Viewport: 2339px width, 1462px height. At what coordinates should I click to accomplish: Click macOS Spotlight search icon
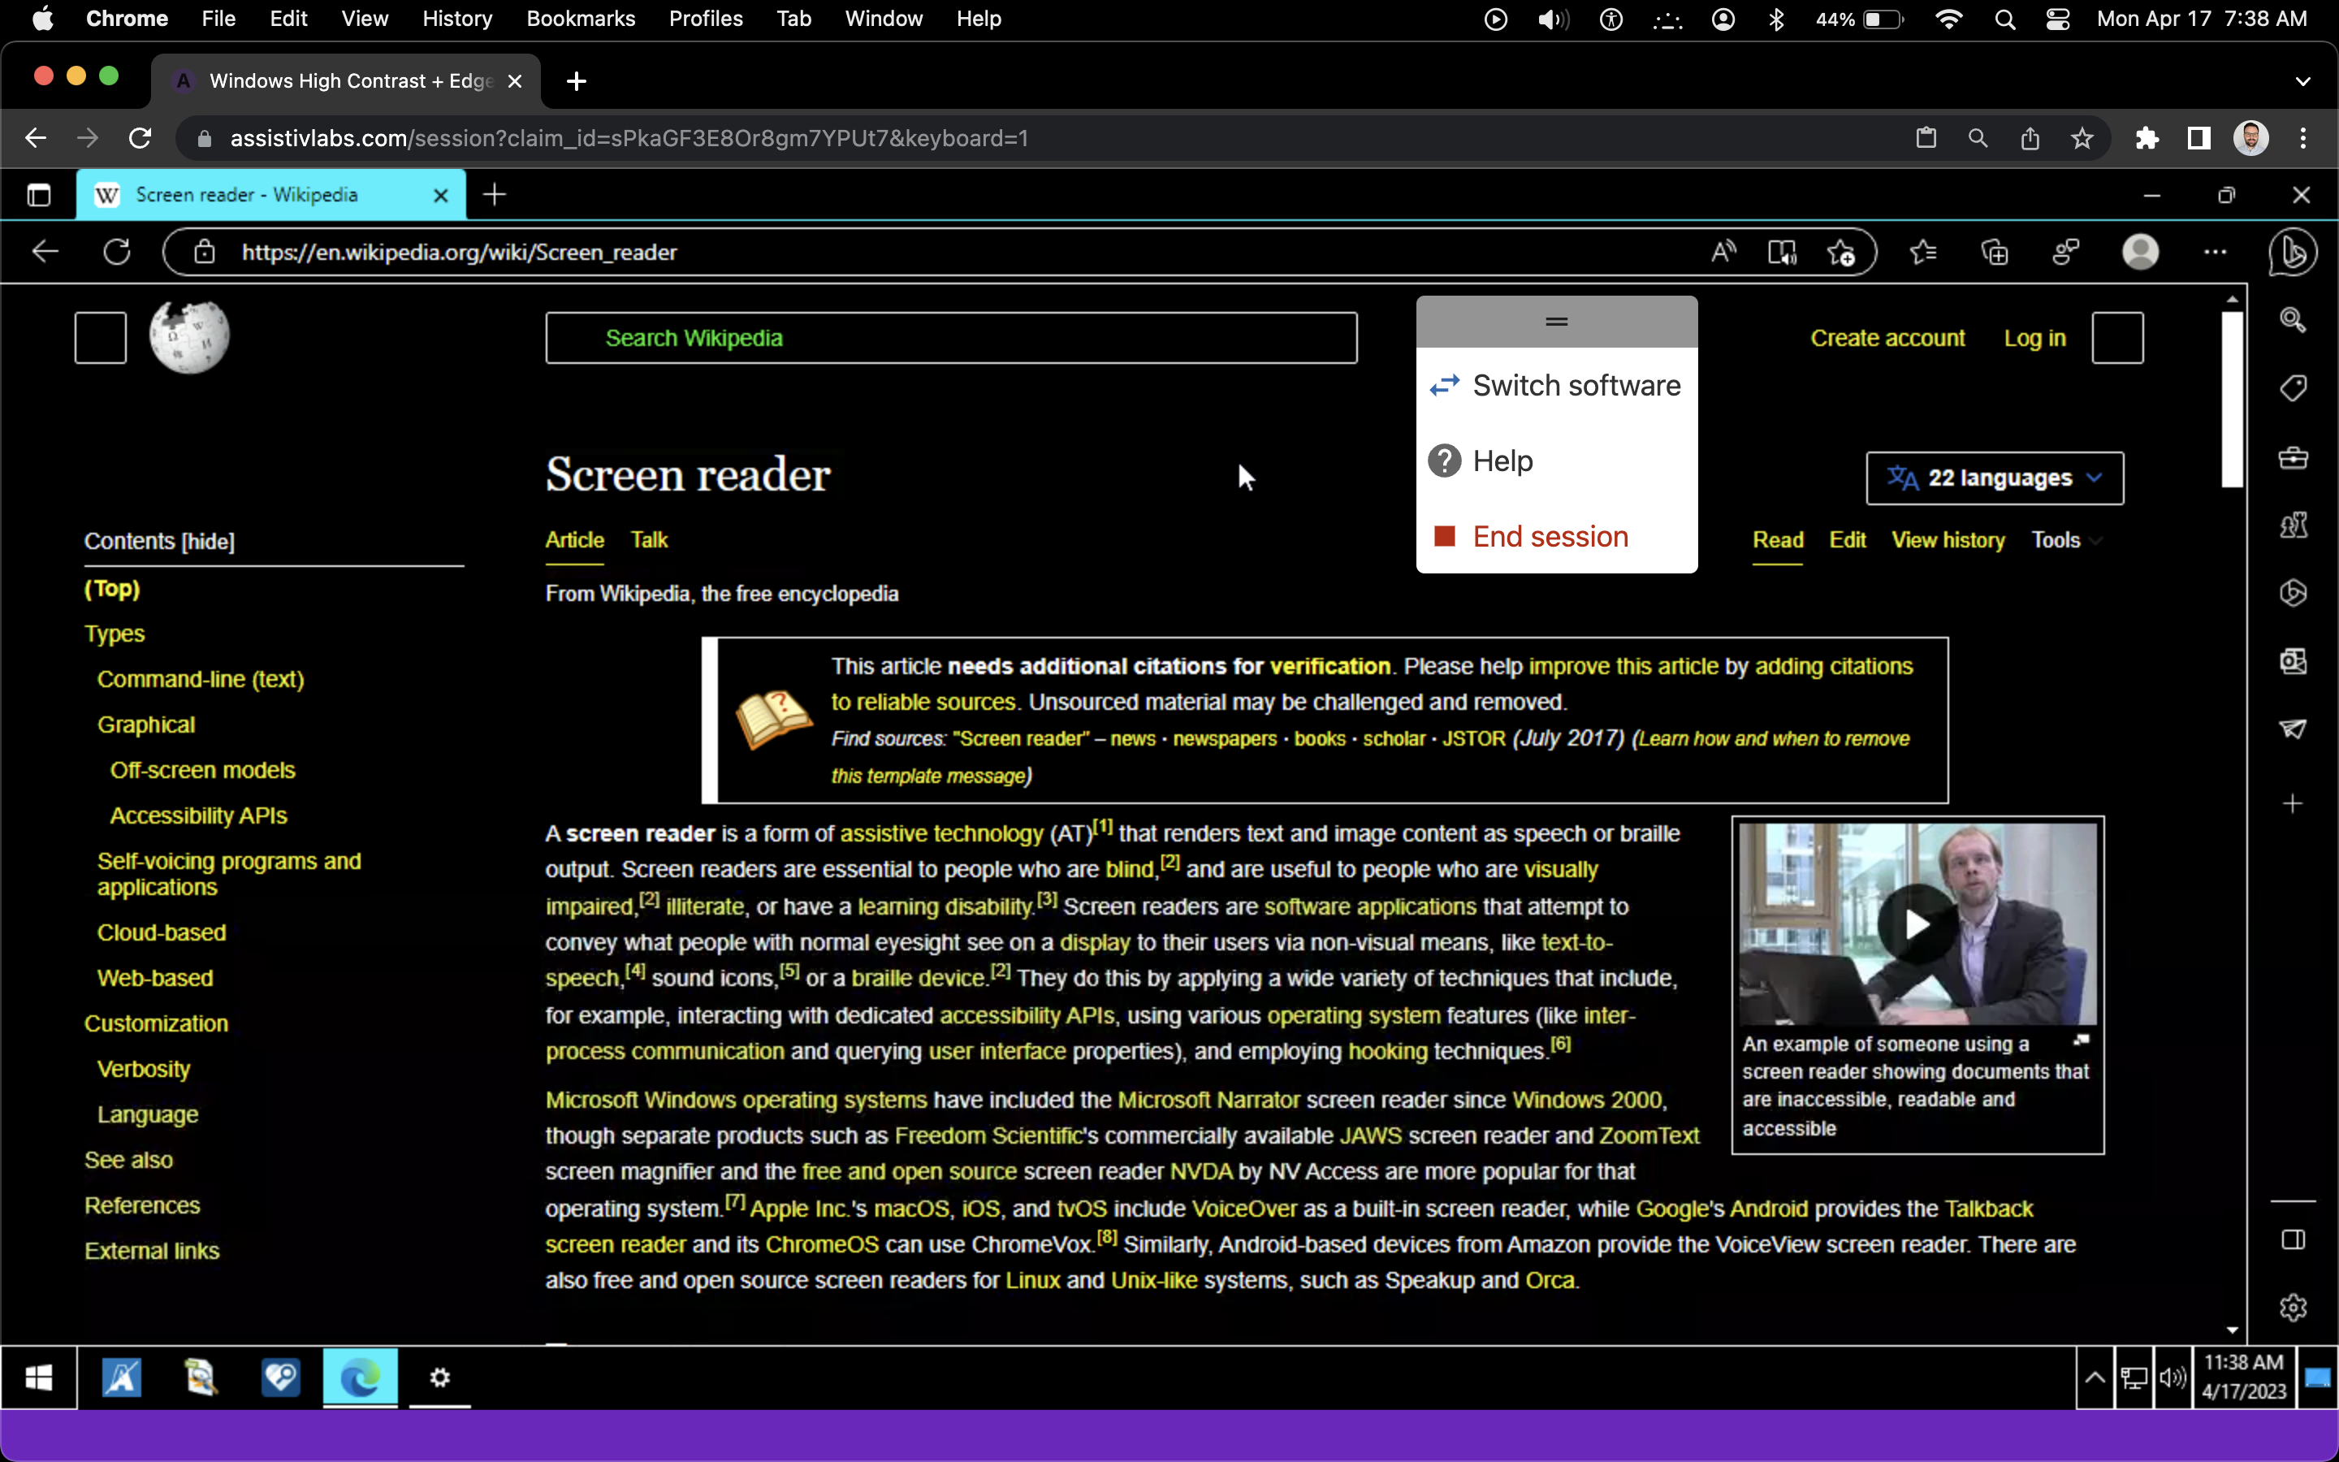coord(2004,19)
